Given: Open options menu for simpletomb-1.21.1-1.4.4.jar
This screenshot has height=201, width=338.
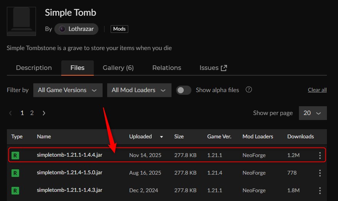Looking at the screenshot, I should [x=320, y=155].
